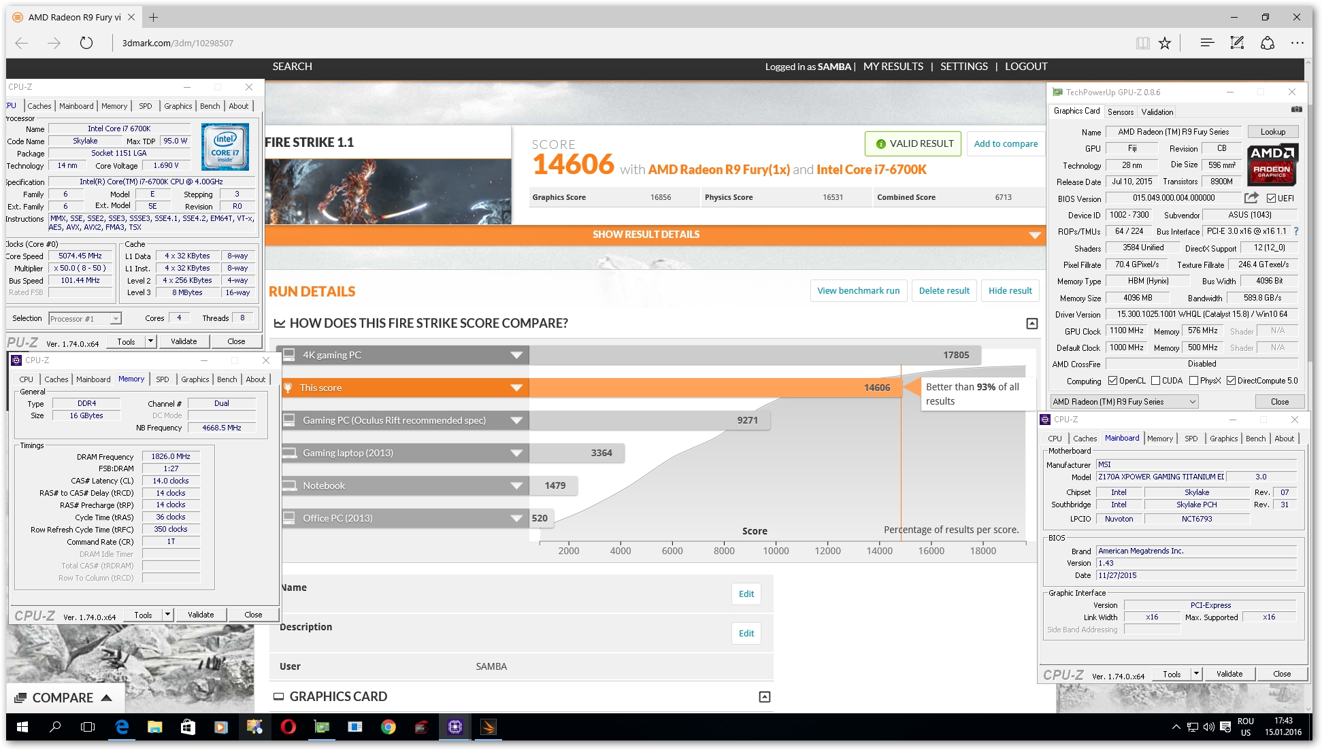Viewport: 1322px width, 750px height.
Task: Add page to favorites with star icon
Action: pyautogui.click(x=1165, y=43)
